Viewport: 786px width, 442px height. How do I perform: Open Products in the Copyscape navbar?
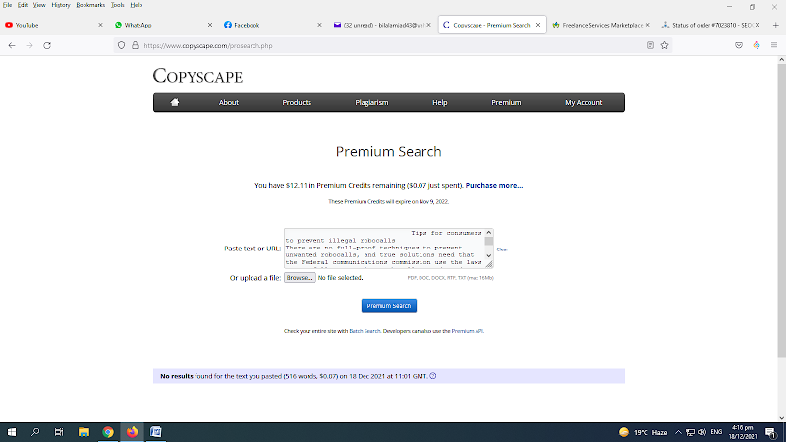[x=297, y=102]
